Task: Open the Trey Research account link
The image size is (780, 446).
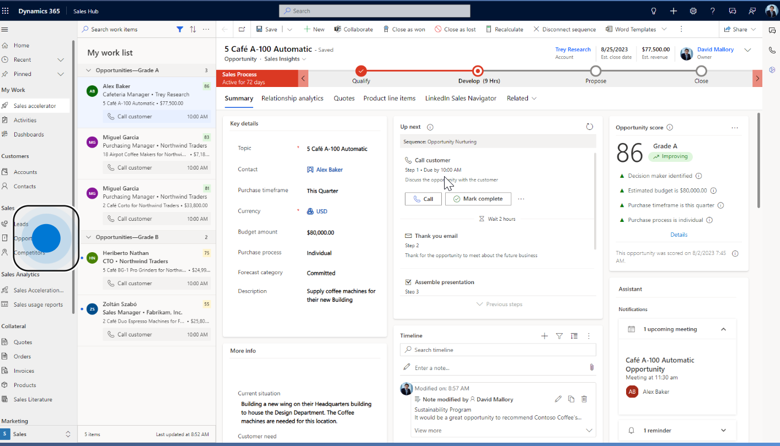Action: (573, 50)
